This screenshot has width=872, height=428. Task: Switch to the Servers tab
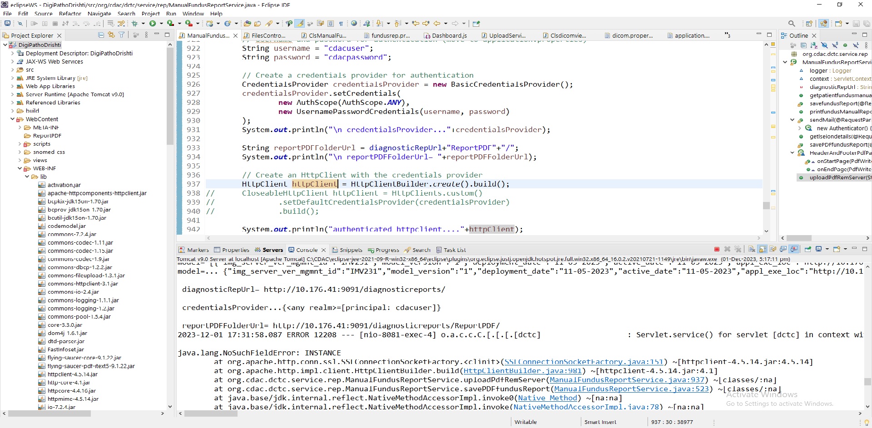(269, 250)
